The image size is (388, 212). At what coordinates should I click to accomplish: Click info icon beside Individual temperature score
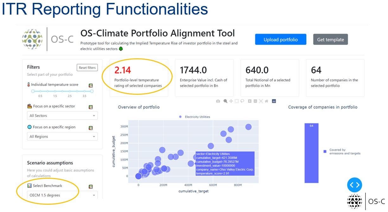(x=91, y=85)
